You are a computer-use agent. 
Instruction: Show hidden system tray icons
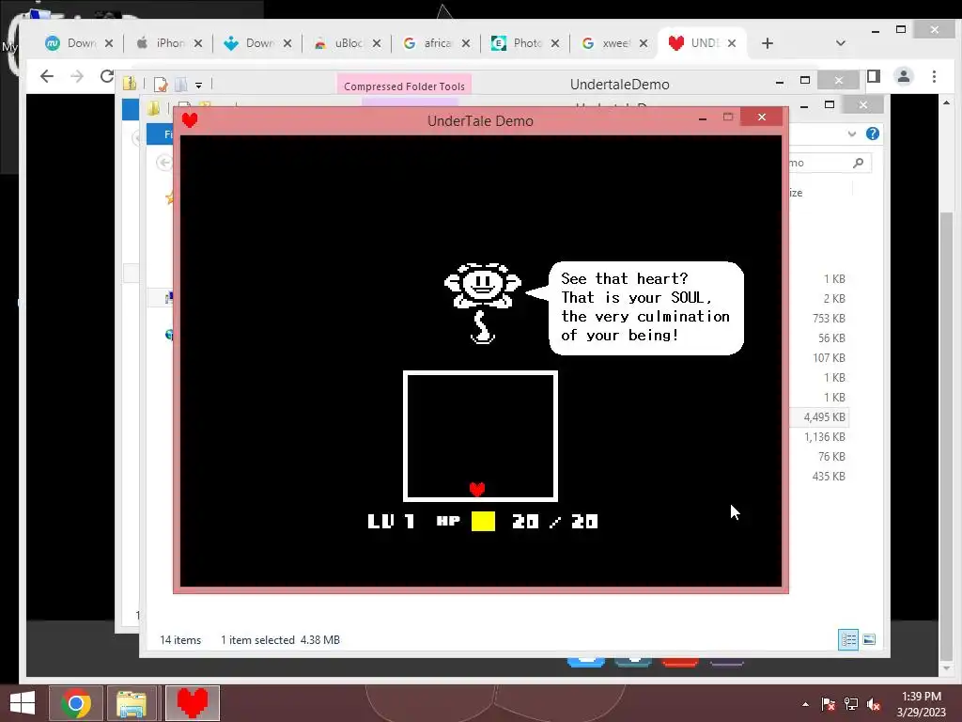[x=805, y=704]
